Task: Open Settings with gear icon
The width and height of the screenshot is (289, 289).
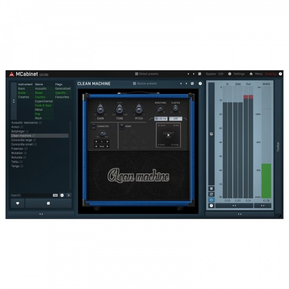Action: click(x=236, y=74)
